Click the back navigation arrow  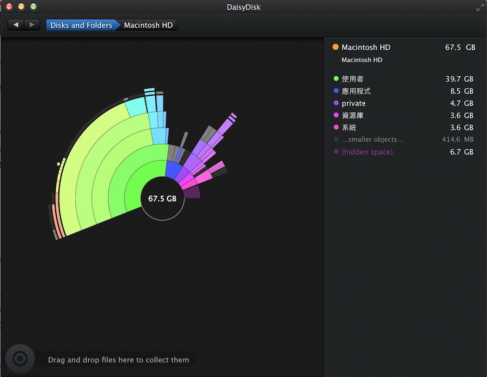16,25
